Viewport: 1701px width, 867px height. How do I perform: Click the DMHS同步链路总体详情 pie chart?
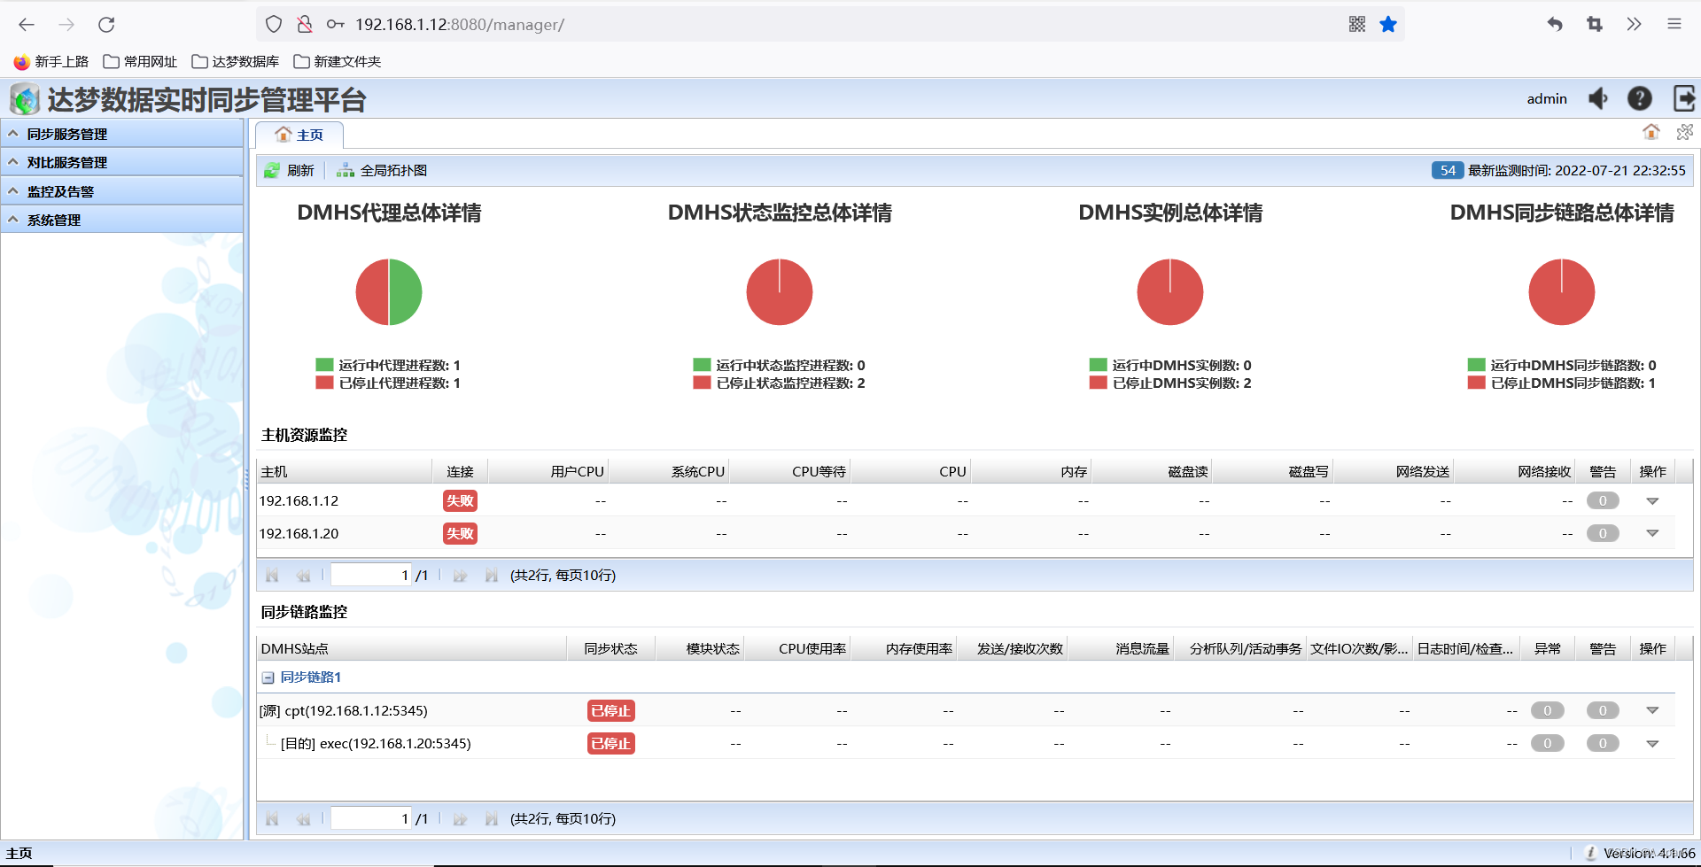coord(1562,292)
